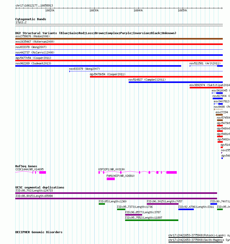Click the %ID:98.702|Length:124733 purple duplication bar
This screenshot has width=230, height=244.
coord(116,193)
